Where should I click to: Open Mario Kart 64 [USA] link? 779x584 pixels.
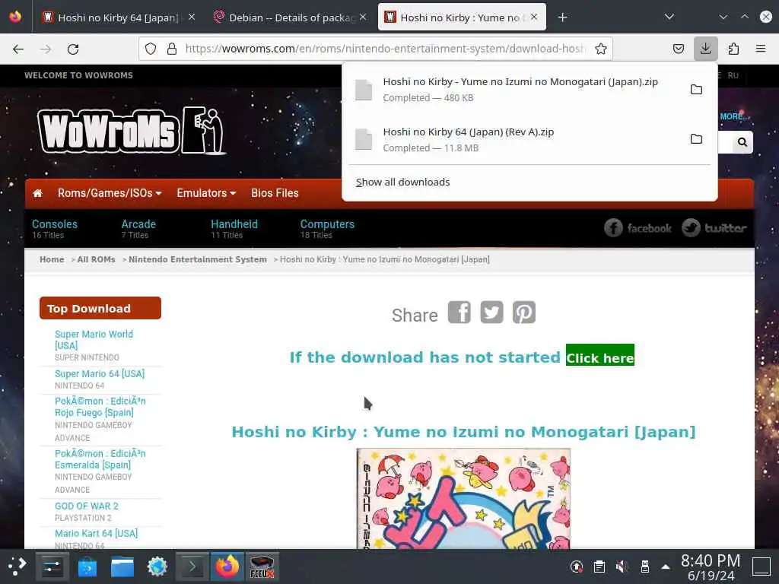tap(97, 533)
